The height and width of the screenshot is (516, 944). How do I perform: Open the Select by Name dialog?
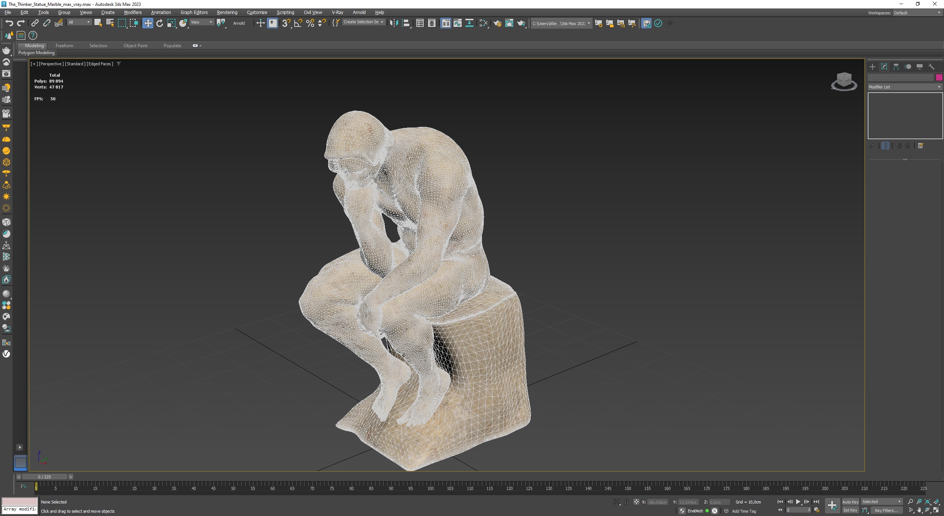[110, 23]
